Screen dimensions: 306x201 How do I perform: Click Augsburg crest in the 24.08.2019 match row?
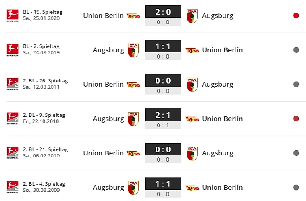click(133, 50)
